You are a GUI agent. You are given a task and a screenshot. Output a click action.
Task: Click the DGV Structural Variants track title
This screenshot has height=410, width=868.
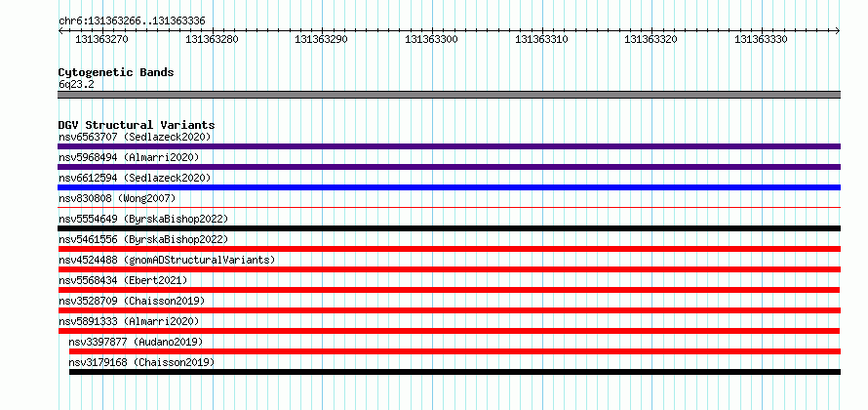pyautogui.click(x=137, y=125)
